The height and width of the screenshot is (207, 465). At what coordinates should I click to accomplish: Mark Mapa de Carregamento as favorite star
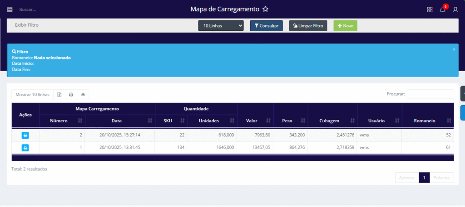(x=266, y=9)
